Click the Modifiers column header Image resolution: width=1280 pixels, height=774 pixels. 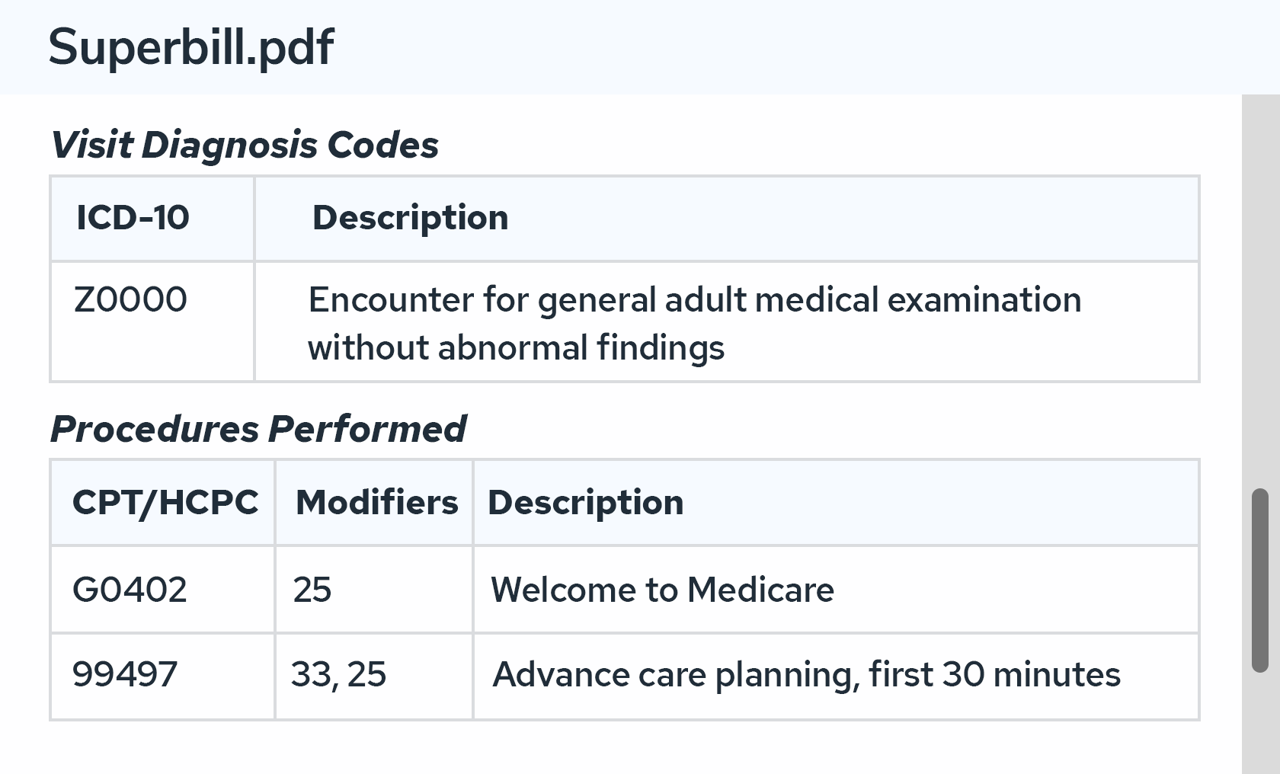pos(376,503)
